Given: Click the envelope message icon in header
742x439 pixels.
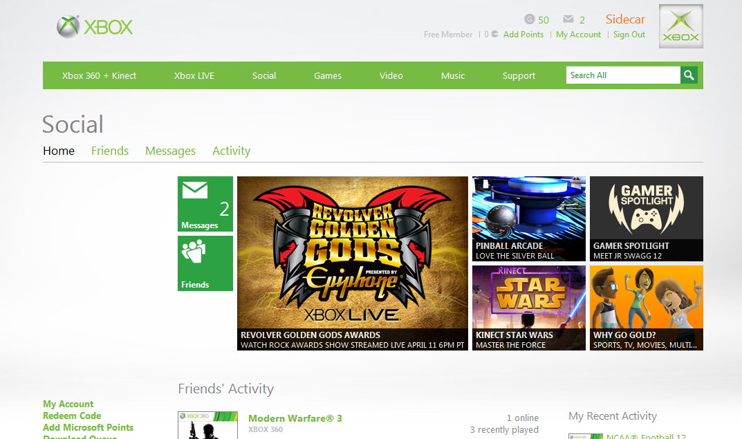Looking at the screenshot, I should (568, 19).
